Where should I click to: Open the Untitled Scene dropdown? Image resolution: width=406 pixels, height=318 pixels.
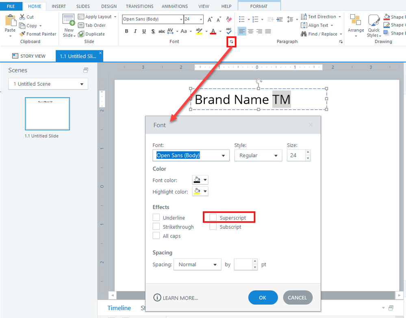(x=48, y=84)
